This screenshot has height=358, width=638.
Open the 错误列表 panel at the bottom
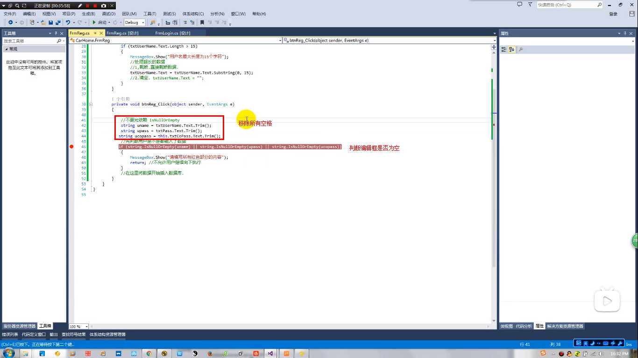[9, 334]
